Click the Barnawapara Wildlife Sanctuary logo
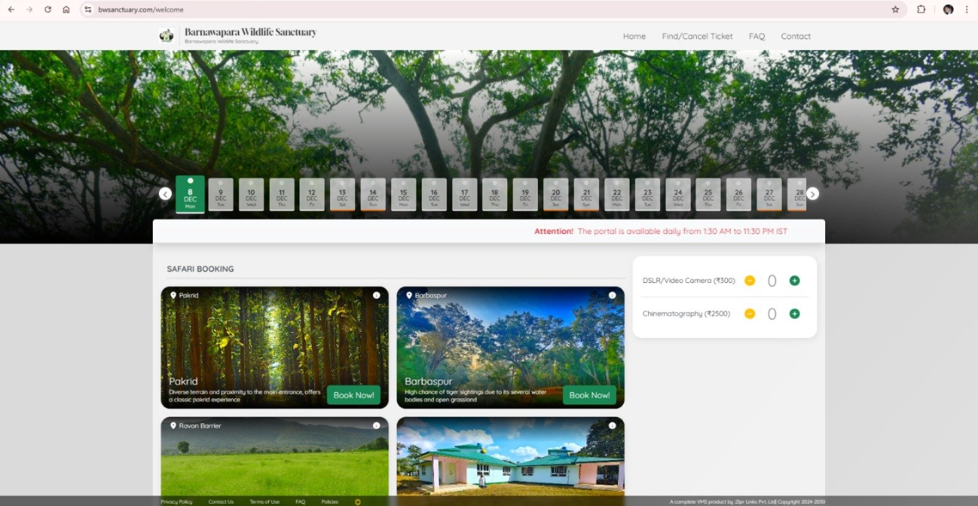Viewport: 978px width, 506px height. coord(166,36)
